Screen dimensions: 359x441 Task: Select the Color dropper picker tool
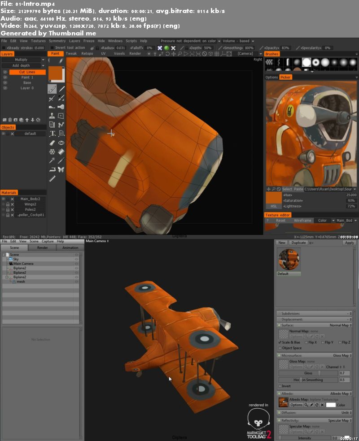tap(61, 160)
